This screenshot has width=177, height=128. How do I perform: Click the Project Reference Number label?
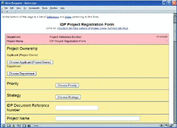click(x=66, y=37)
